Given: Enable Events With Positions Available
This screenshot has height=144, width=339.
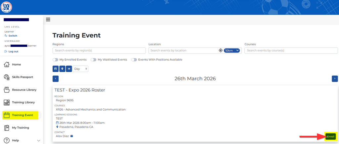Looking at the screenshot, I should (x=134, y=60).
